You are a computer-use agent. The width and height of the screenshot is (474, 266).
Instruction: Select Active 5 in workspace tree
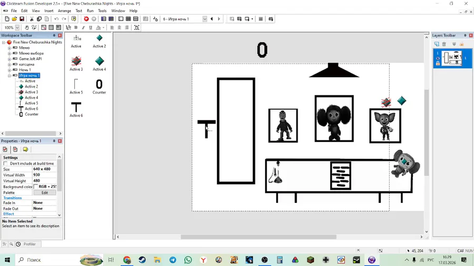pyautogui.click(x=32, y=103)
